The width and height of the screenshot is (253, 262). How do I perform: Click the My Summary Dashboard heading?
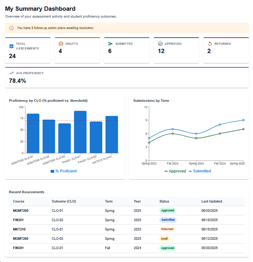[40, 9]
